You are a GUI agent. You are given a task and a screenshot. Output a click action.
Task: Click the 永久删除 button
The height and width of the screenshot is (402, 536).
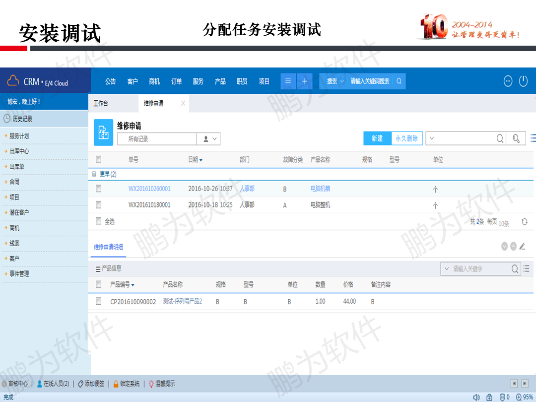tap(407, 138)
